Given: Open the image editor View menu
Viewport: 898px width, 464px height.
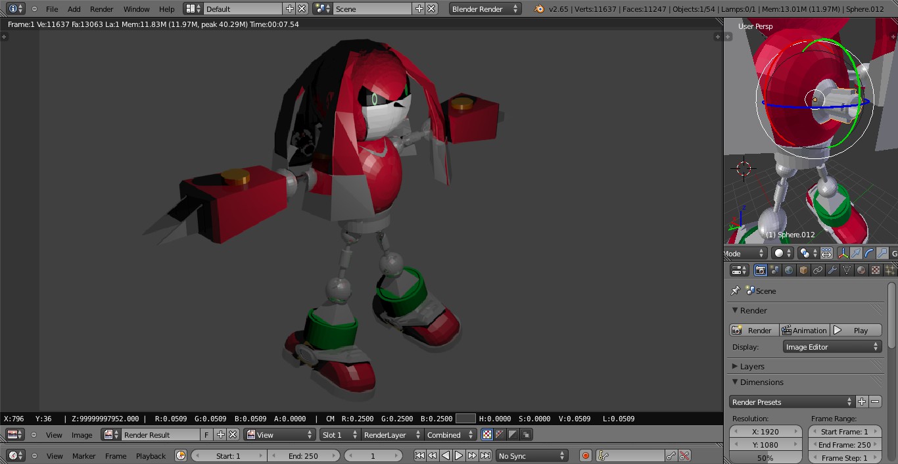Looking at the screenshot, I should (54, 434).
